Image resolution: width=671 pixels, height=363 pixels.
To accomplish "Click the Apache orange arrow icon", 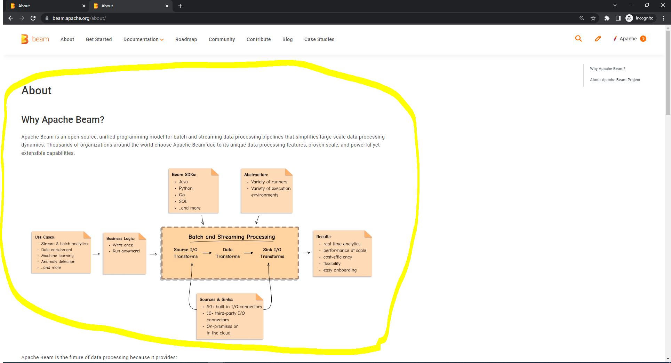I will pos(643,39).
